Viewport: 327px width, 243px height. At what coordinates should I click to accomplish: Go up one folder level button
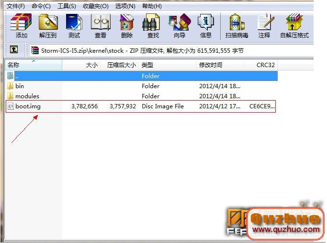tap(14, 50)
